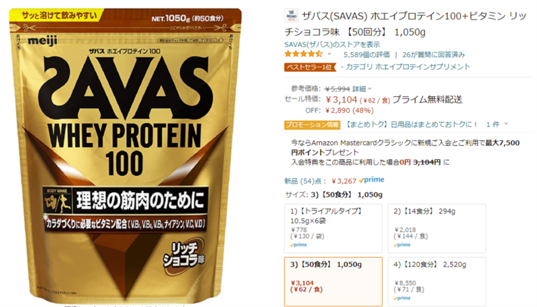Screen dimensions: 537x307
Task: Expand the 詳細 dropdown next to 参考価格
Action: click(x=362, y=89)
